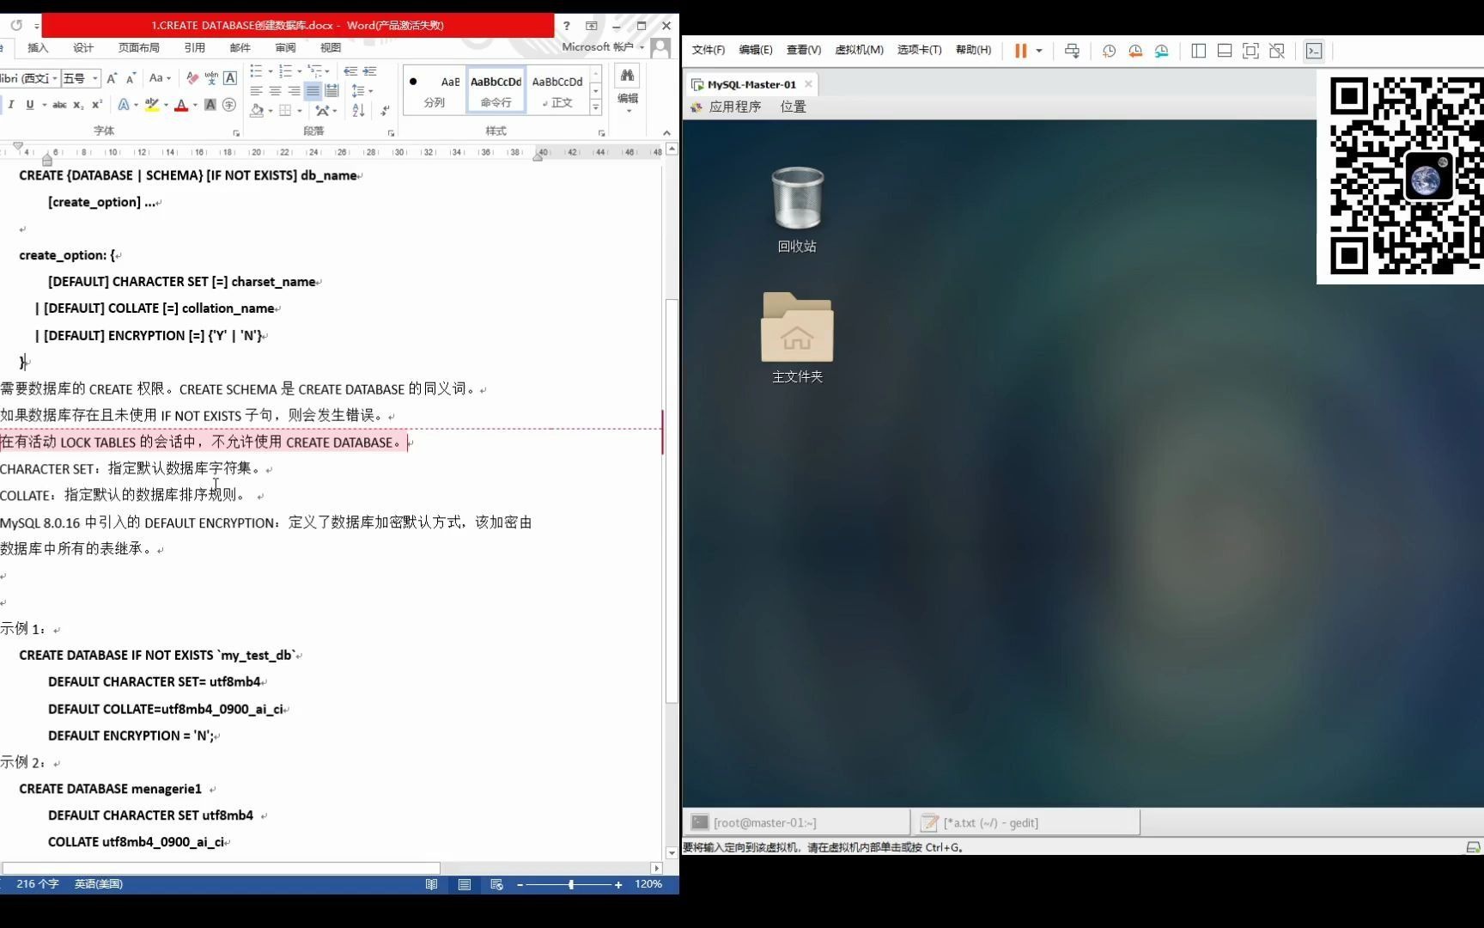Open the 编辑 find binoculars button
Image resolution: width=1484 pixels, height=928 pixels.
point(628,89)
